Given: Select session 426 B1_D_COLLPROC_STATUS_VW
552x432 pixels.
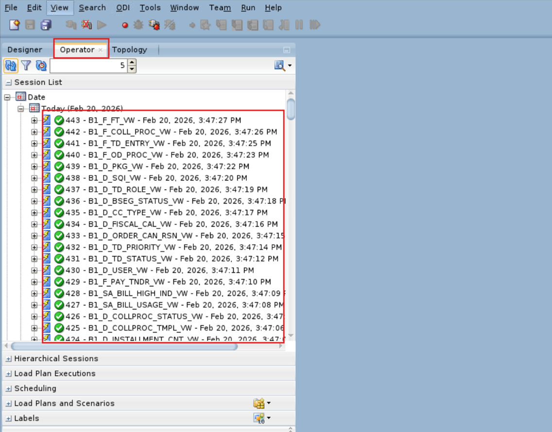Looking at the screenshot, I should (x=175, y=316).
